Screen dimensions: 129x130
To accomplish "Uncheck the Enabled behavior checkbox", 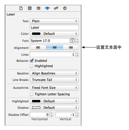I will 32,61.
